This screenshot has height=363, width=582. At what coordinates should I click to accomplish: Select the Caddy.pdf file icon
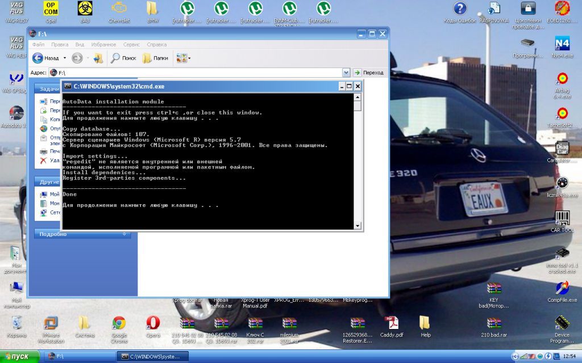(391, 324)
